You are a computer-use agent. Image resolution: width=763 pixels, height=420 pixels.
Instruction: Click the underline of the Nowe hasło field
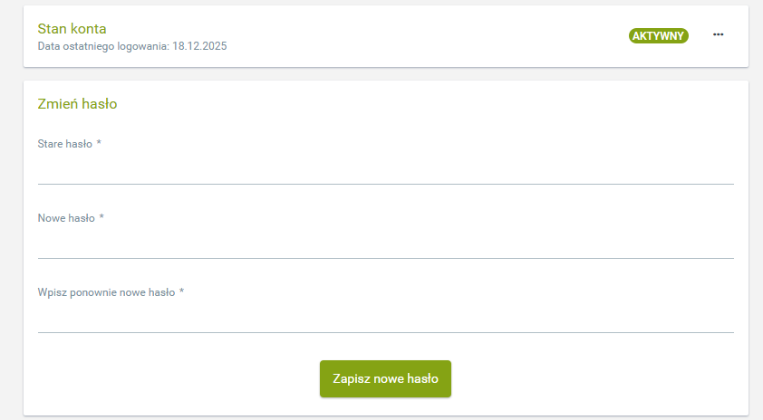(x=385, y=258)
